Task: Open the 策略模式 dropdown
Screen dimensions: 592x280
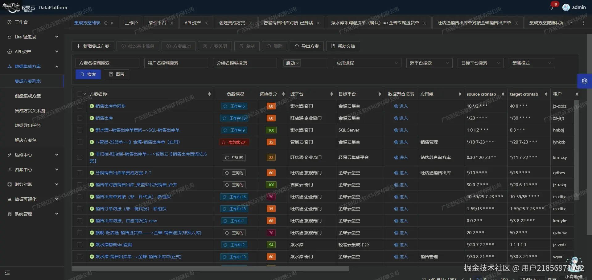Action: click(531, 63)
